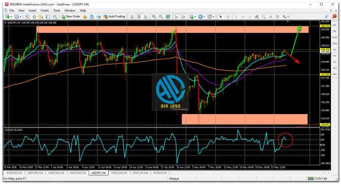Viewport: 341px width, 184px height.
Task: Open the red notification alert icon
Action: click(x=334, y=16)
